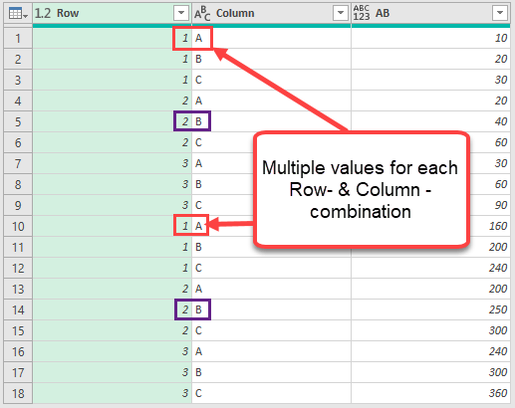Viewport: 515px width, 408px height.
Task: Select row number 8
Action: click(x=18, y=184)
